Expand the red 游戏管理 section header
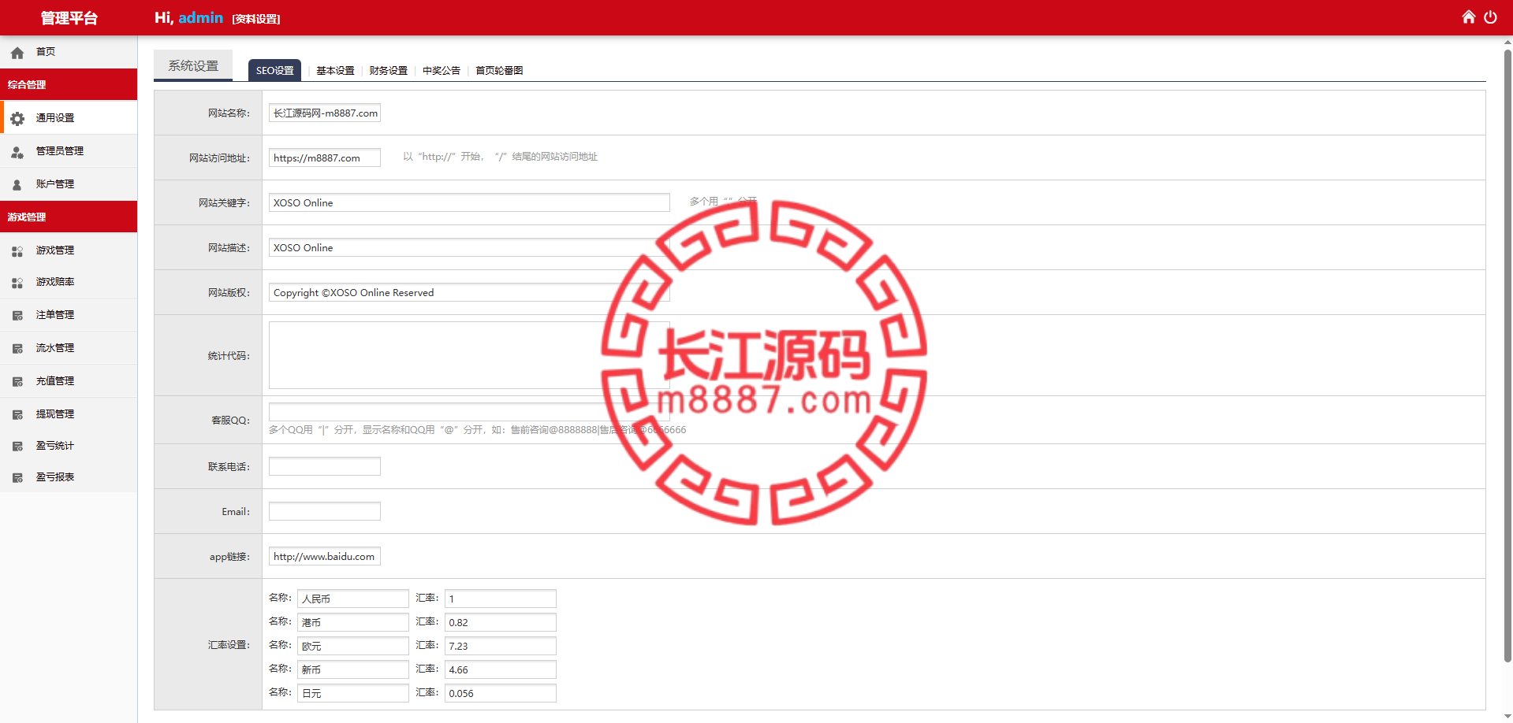The height and width of the screenshot is (723, 1513). tap(69, 217)
